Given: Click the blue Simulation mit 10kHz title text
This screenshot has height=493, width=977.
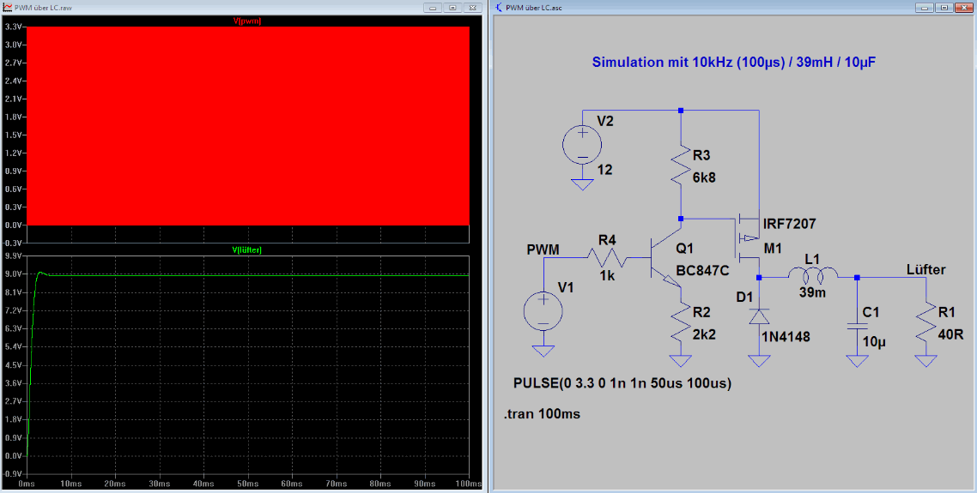Looking at the screenshot, I should tap(734, 63).
